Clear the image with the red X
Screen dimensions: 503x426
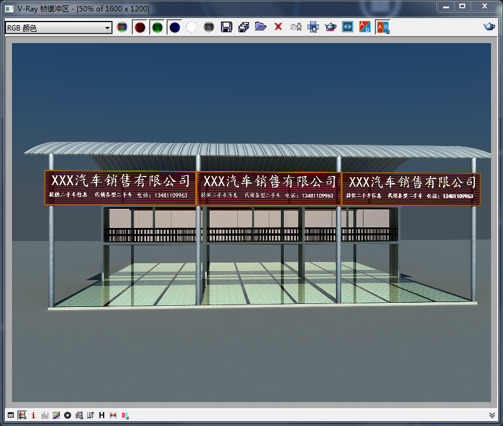(x=278, y=27)
